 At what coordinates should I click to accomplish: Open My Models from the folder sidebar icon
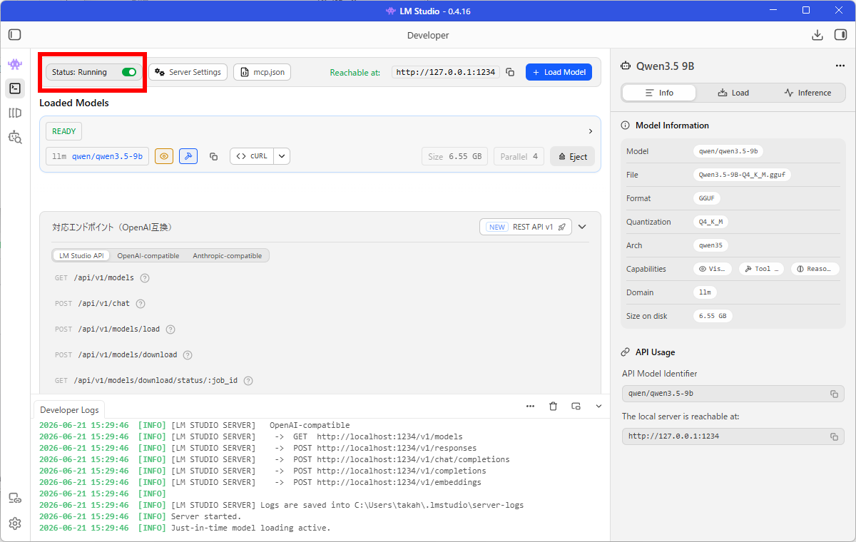[x=15, y=113]
